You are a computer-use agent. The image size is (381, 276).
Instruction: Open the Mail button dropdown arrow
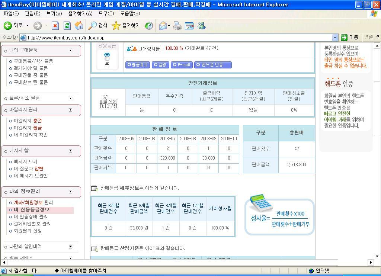[169, 26]
